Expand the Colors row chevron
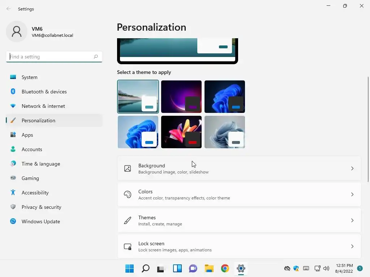The height and width of the screenshot is (277, 370). click(352, 194)
